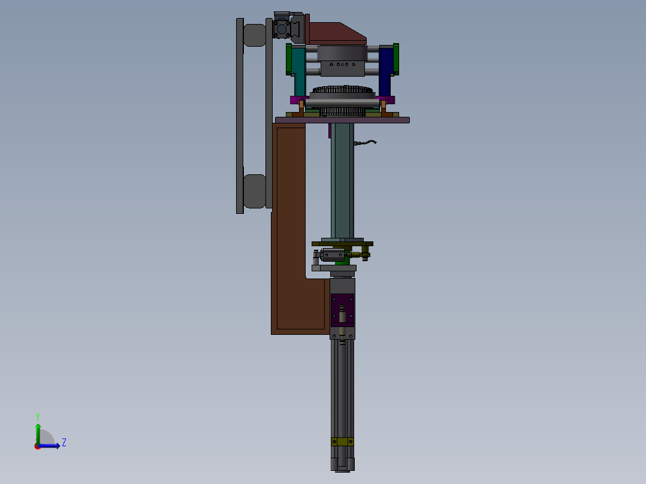Select the maroon wedge block on top
Screen dimensions: 646x484
pyautogui.click(x=336, y=34)
